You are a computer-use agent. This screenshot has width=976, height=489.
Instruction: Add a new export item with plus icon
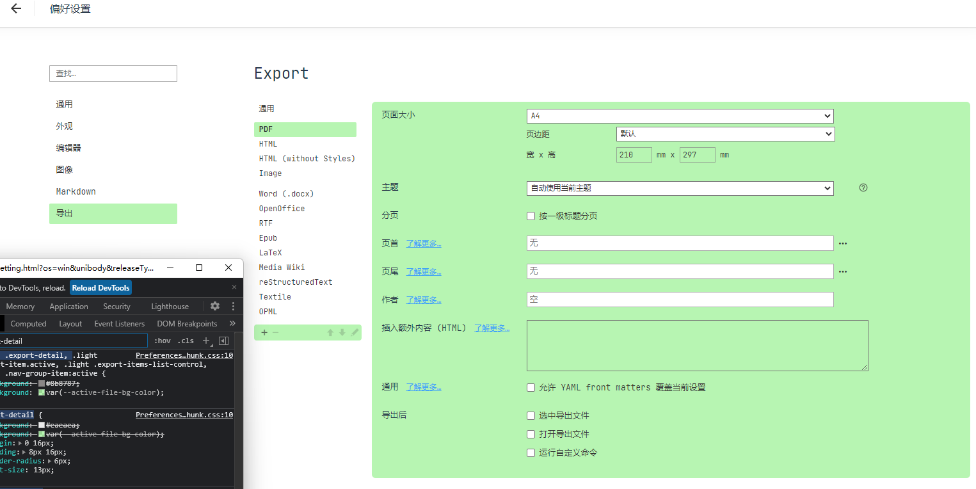click(264, 332)
